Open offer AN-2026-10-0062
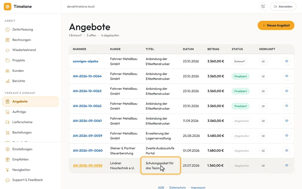This screenshot has height=189, width=302. (87, 106)
